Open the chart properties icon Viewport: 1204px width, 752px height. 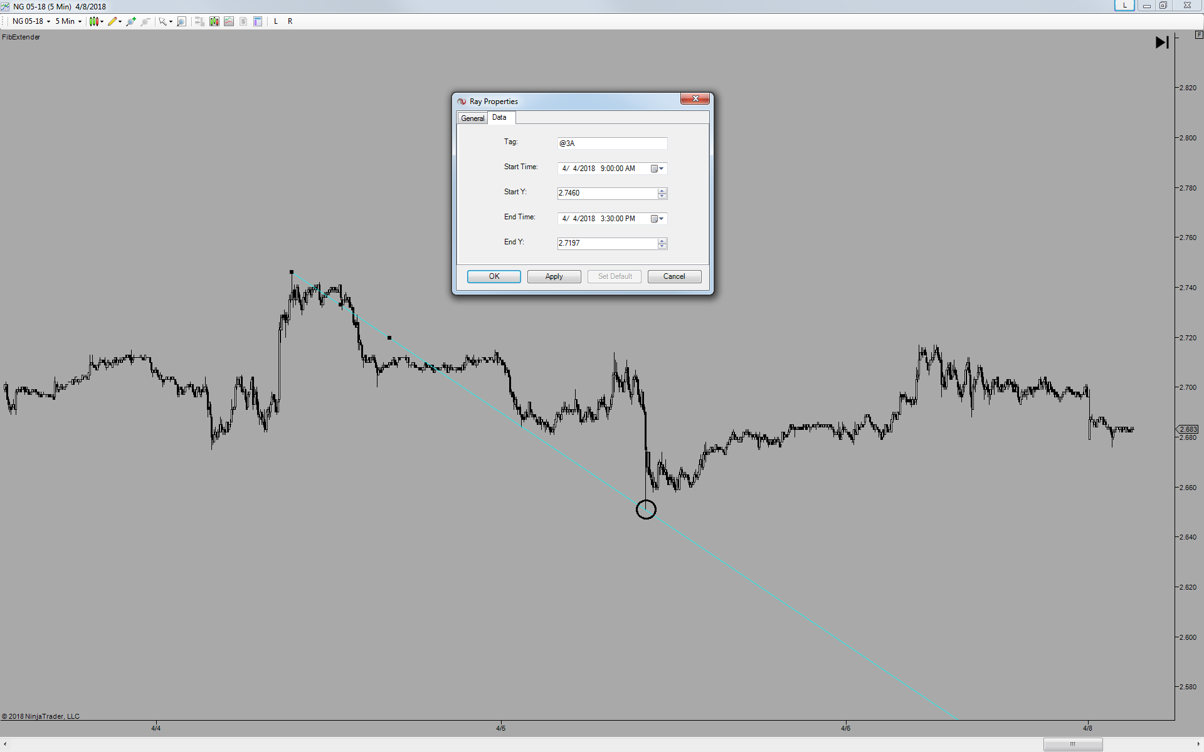tap(258, 21)
